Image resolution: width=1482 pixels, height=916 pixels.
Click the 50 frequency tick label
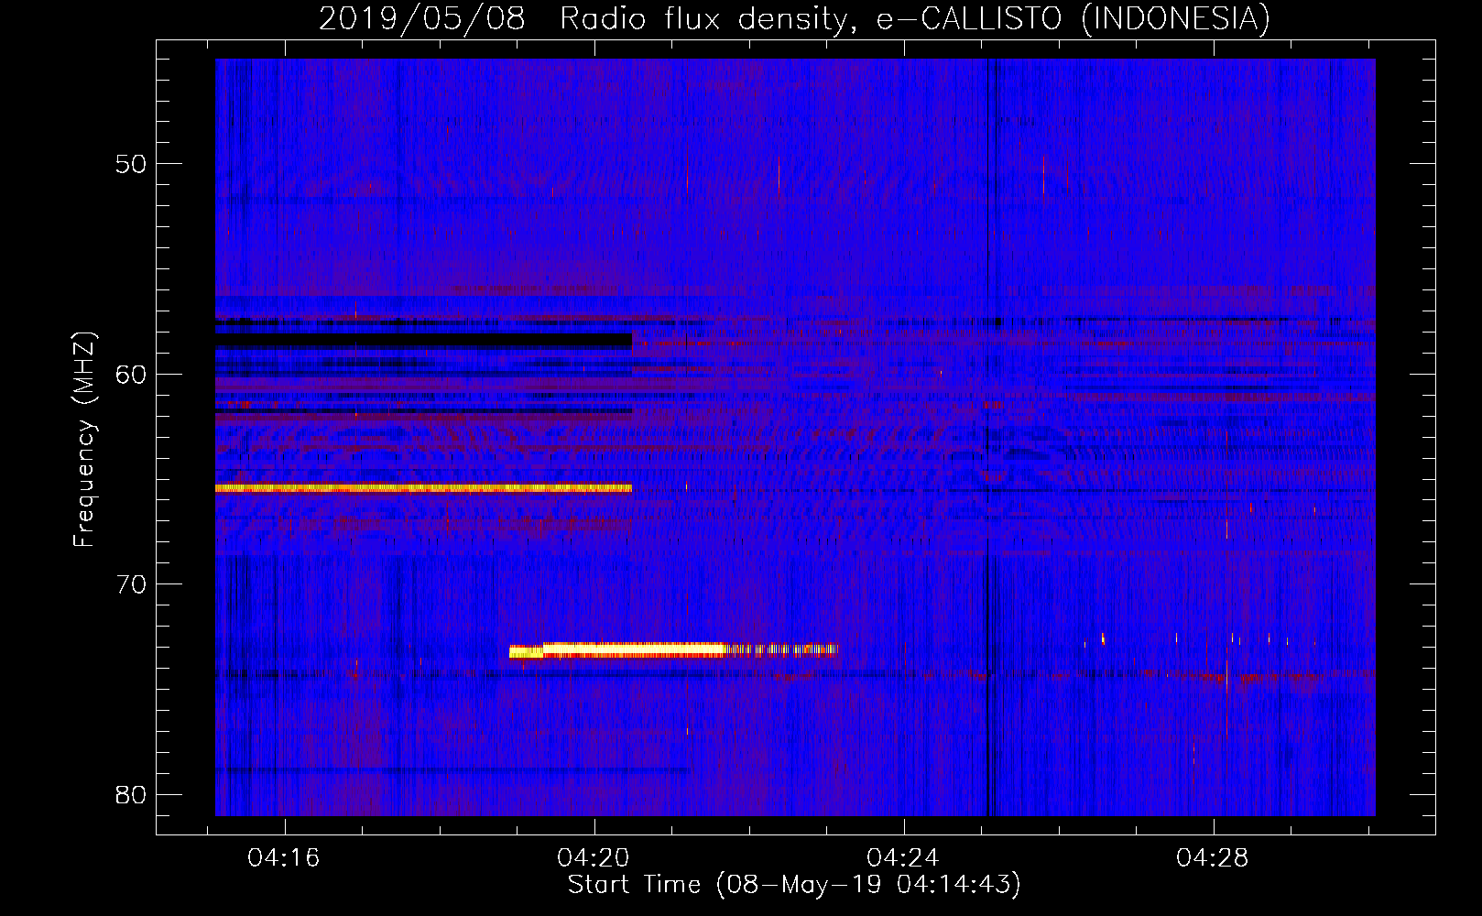(x=131, y=164)
